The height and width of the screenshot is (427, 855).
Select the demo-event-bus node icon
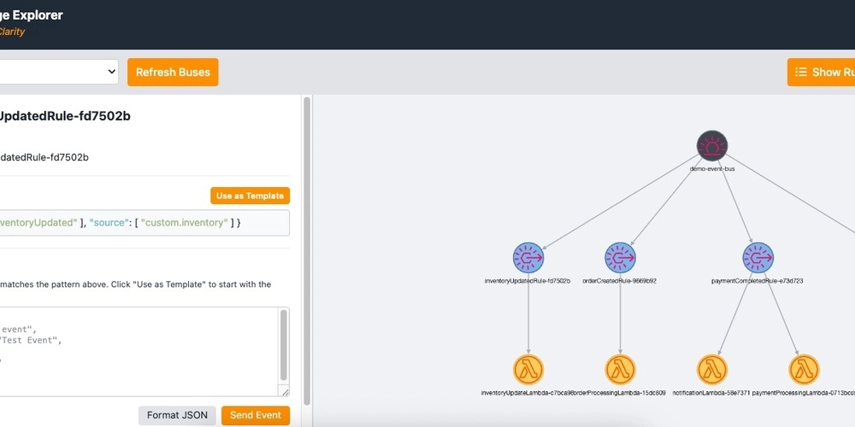711,146
